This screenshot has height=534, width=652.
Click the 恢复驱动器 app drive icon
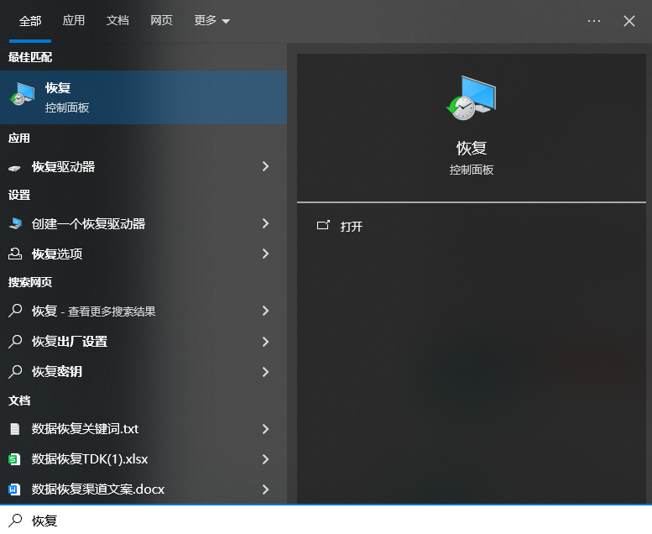pos(15,167)
